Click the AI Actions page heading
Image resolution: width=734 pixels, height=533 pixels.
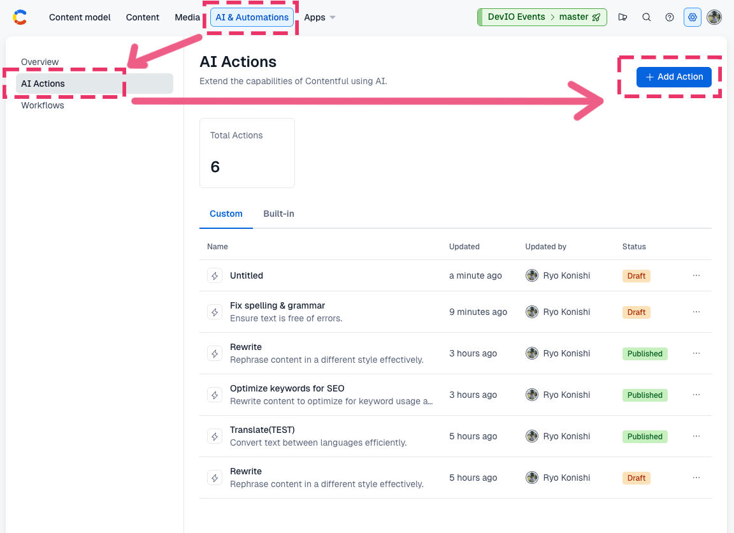click(238, 62)
